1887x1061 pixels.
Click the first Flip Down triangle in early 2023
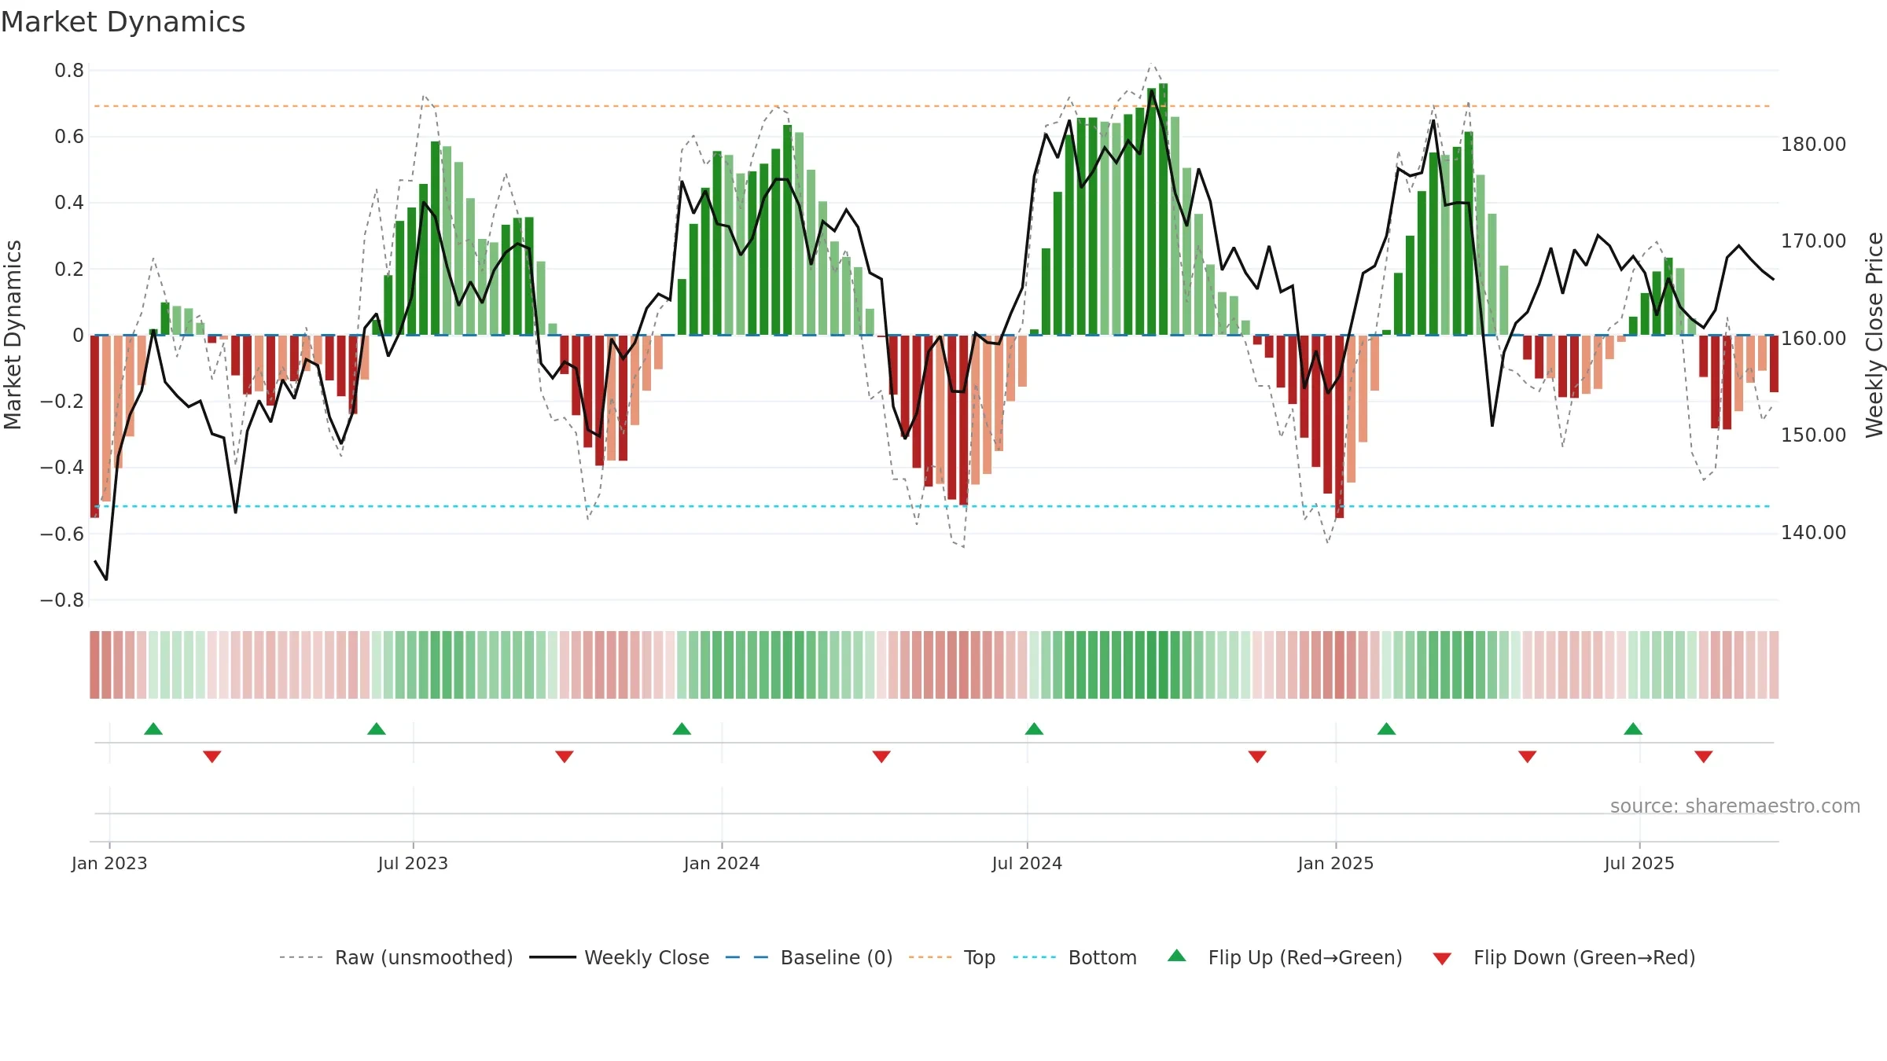[x=212, y=757]
